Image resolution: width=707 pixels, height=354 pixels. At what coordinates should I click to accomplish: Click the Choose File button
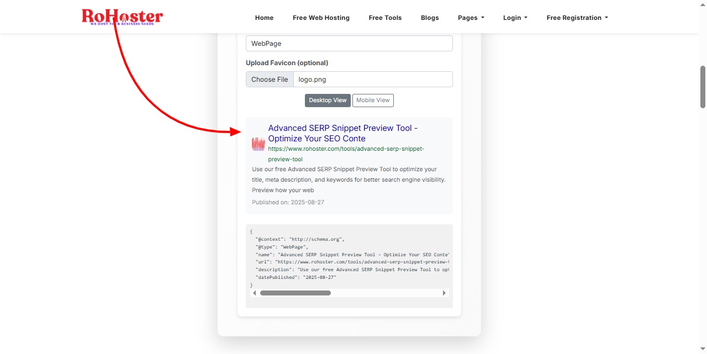tap(270, 80)
